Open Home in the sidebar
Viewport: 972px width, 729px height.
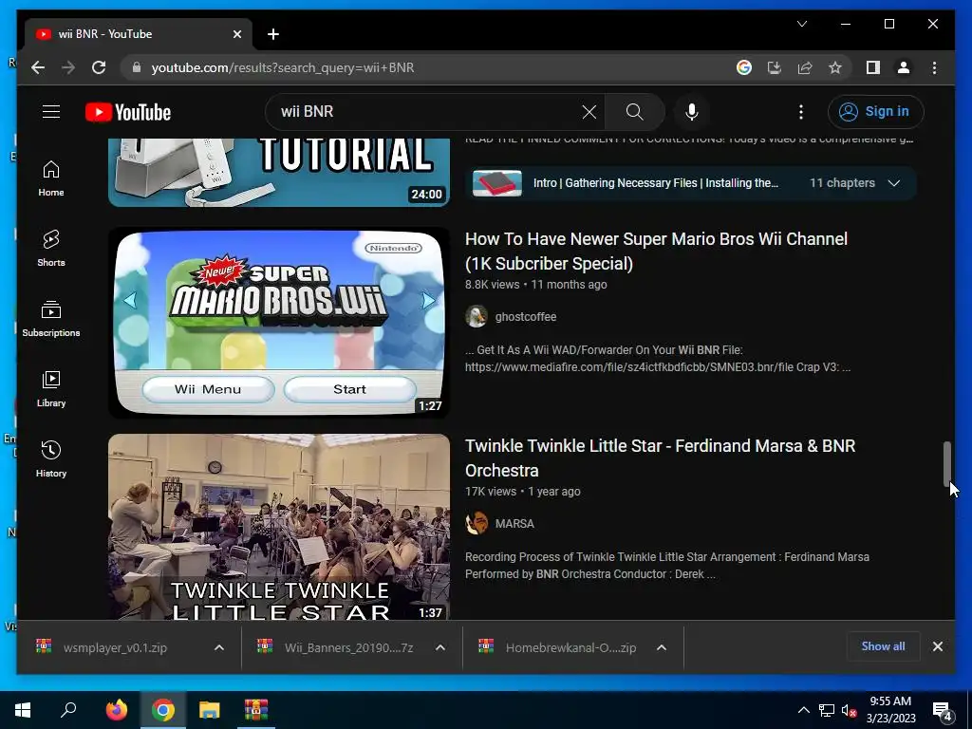[x=51, y=178]
